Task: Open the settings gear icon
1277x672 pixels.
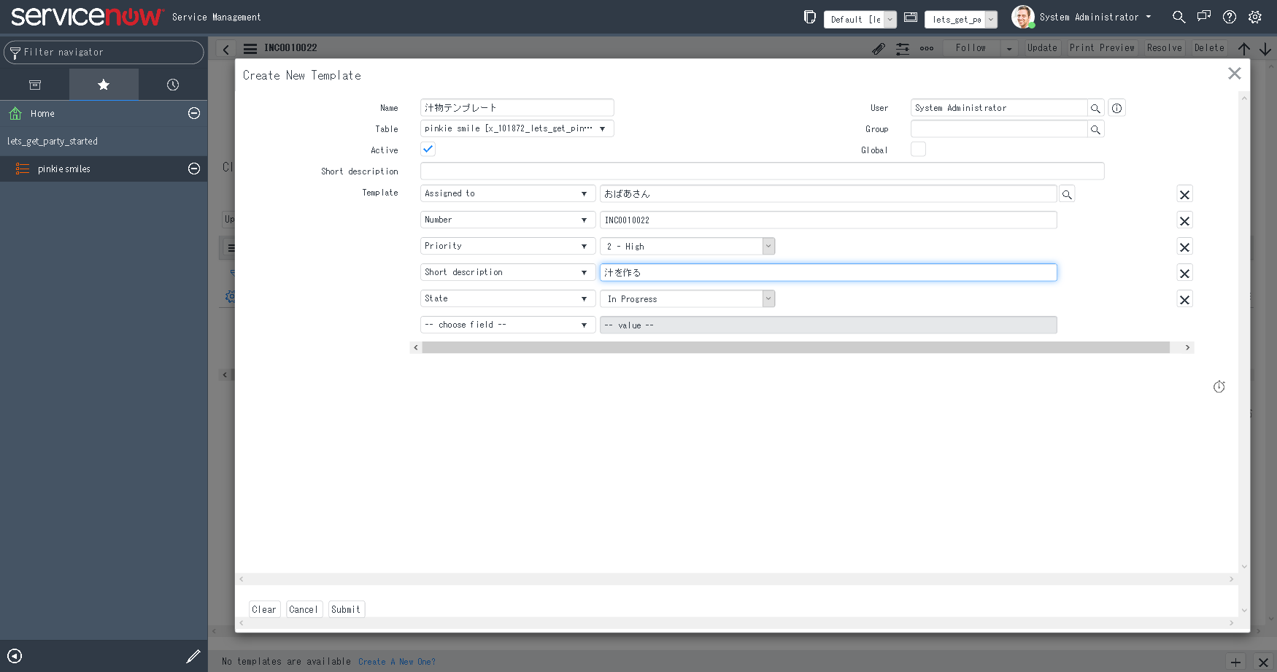Action: tap(1255, 16)
